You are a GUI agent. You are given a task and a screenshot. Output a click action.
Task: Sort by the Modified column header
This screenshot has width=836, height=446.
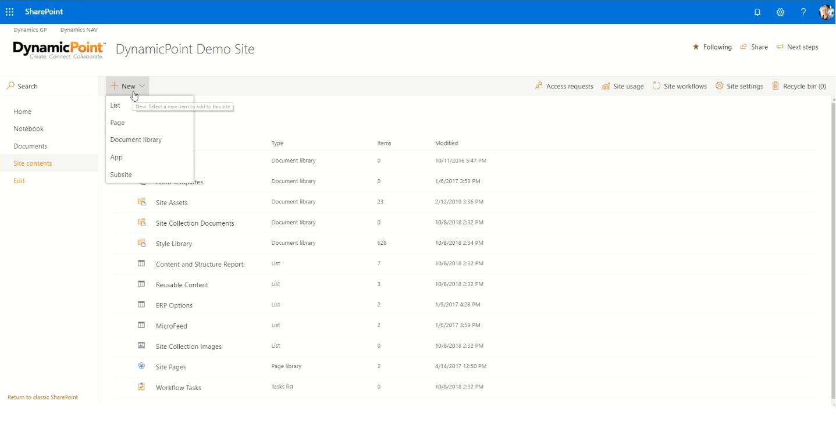pyautogui.click(x=447, y=143)
